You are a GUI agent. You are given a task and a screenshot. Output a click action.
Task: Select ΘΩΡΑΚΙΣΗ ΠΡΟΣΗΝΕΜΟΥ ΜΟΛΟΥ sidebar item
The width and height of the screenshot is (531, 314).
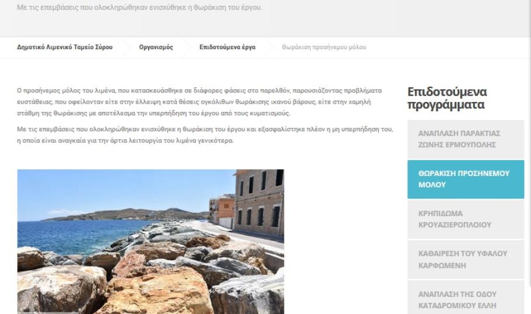pyautogui.click(x=465, y=179)
